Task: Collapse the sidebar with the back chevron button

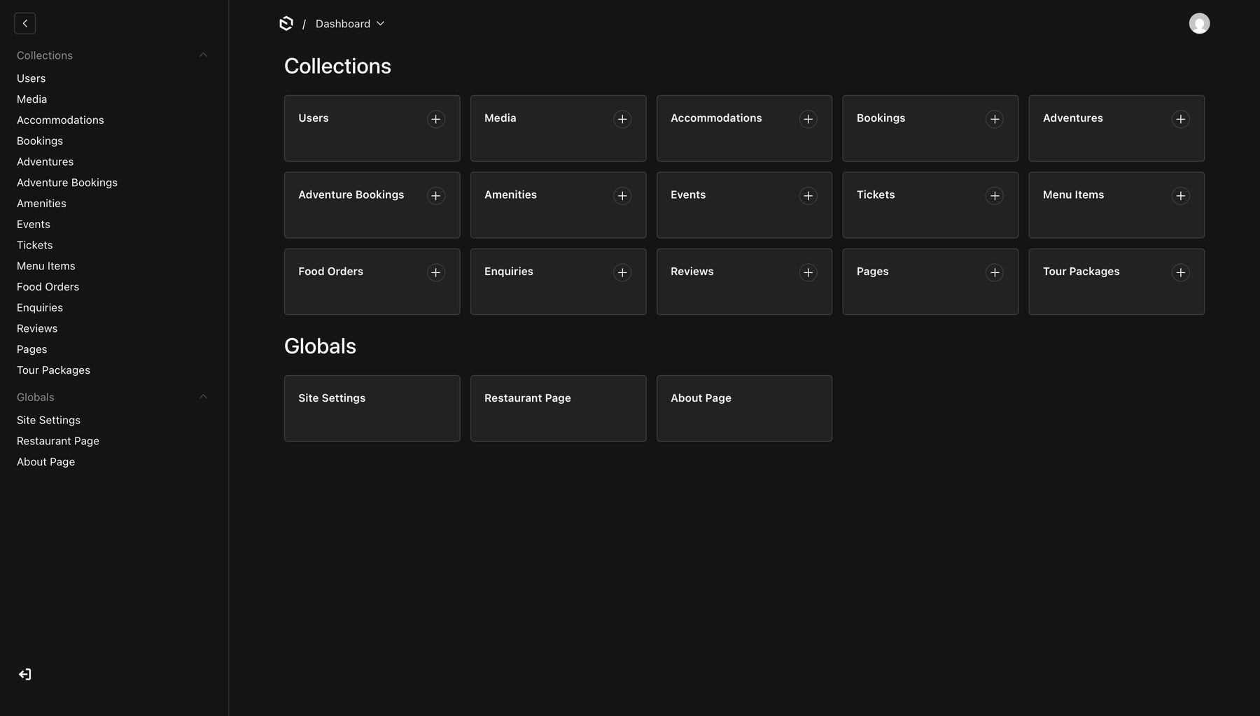Action: click(x=25, y=24)
